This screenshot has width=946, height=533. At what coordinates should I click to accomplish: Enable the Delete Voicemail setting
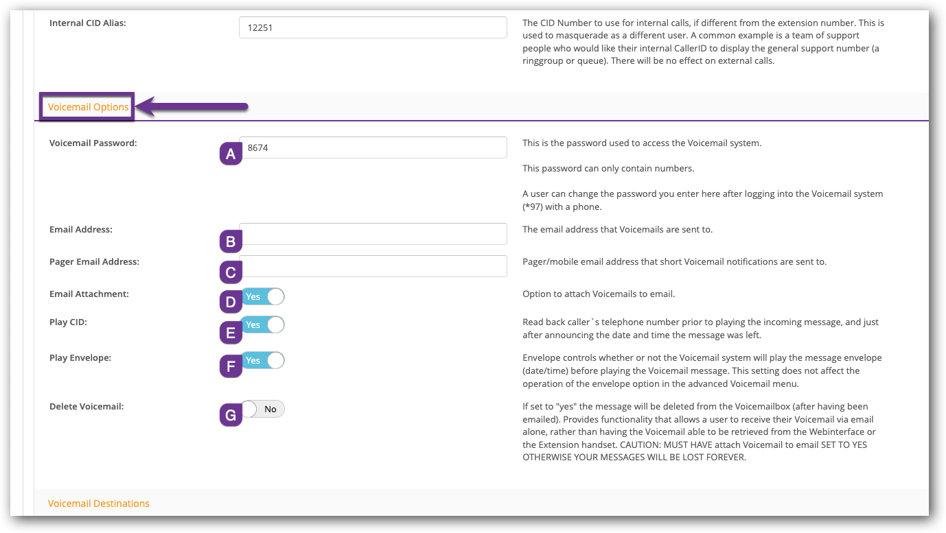264,409
